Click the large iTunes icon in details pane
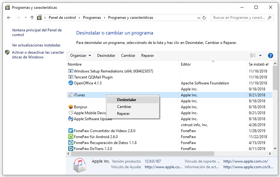The image size is (280, 177). (x=80, y=166)
